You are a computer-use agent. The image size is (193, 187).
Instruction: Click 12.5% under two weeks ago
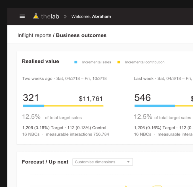pyautogui.click(x=32, y=117)
